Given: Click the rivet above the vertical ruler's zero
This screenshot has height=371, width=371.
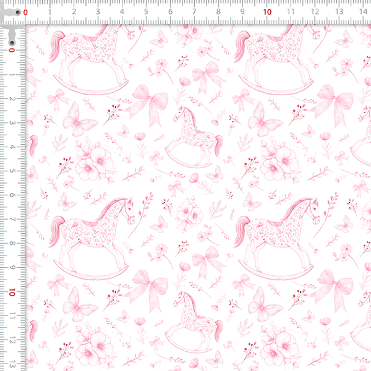Looking at the screenshot, I should [12, 43].
